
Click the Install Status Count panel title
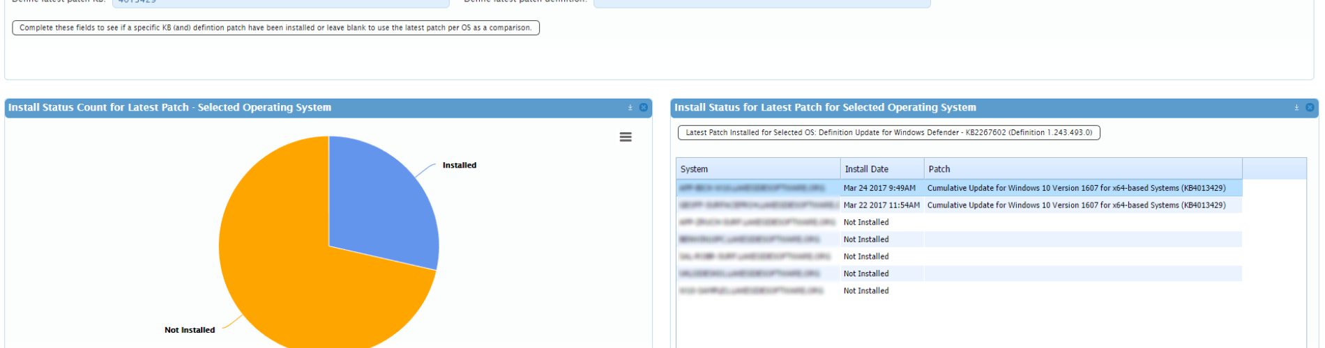[169, 107]
